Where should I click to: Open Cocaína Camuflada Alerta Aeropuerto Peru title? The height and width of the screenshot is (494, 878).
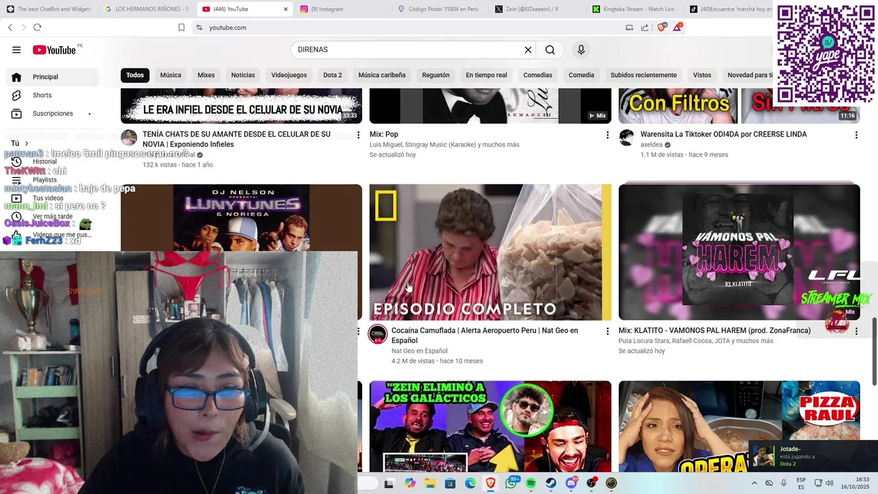click(x=485, y=336)
